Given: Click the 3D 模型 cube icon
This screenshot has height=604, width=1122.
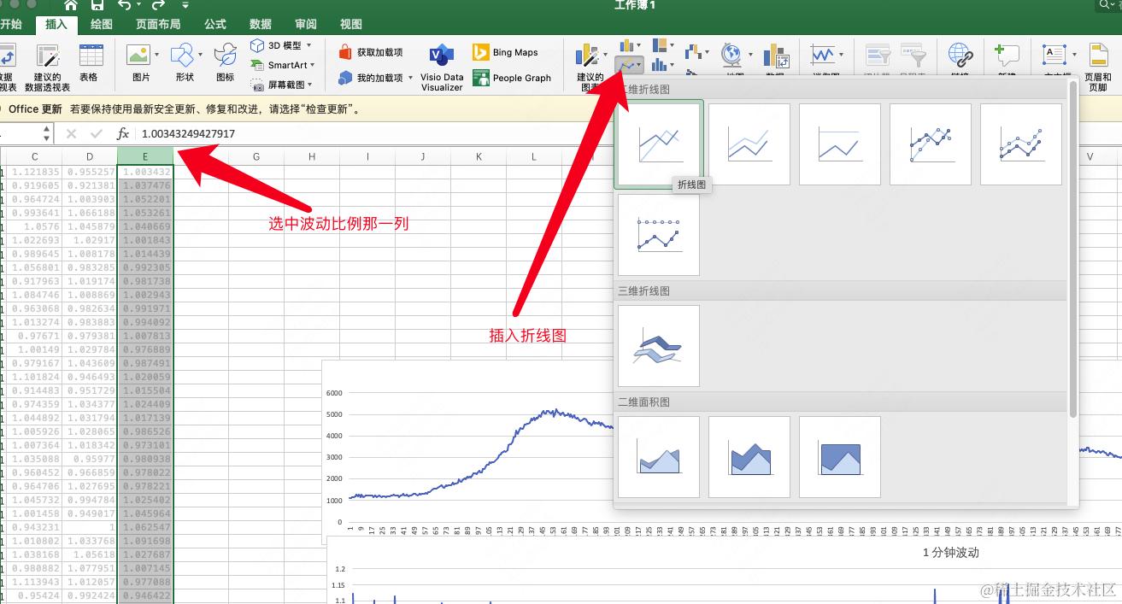Looking at the screenshot, I should 257,46.
